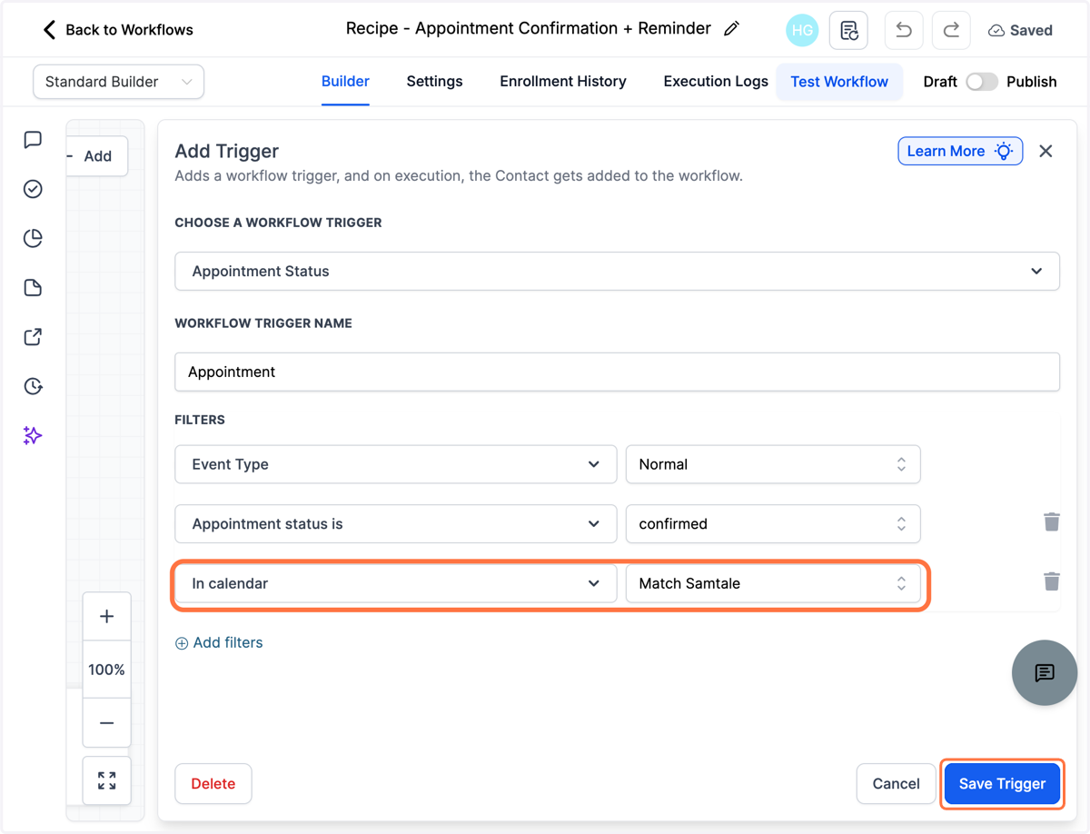Delete the In calendar filter row
Screen dimensions: 1090x834
[1052, 581]
